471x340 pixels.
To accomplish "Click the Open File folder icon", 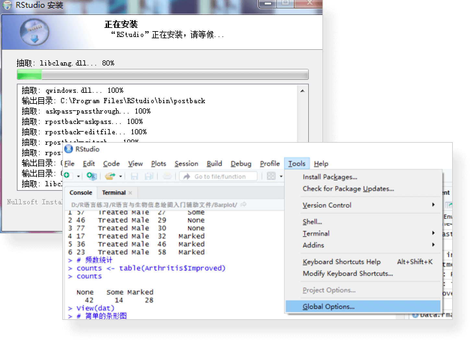I will [110, 176].
